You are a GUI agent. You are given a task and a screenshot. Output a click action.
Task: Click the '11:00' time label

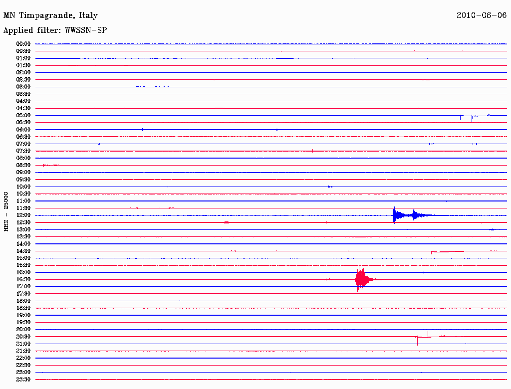(x=23, y=201)
